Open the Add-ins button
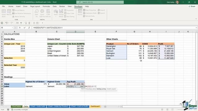The width and height of the screenshot is (198, 111). pos(37,13)
